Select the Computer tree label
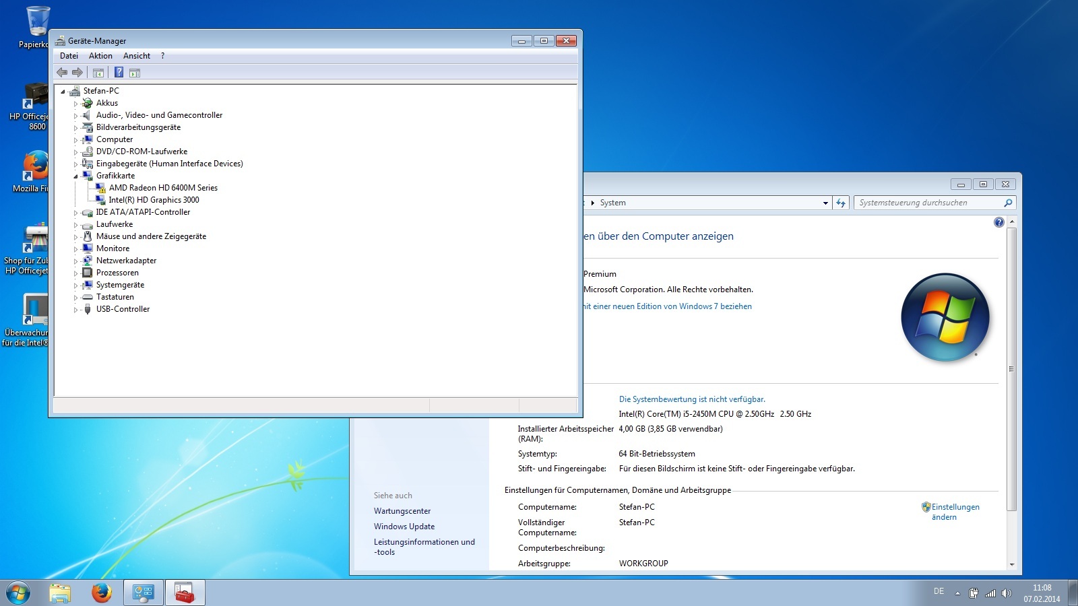Image resolution: width=1078 pixels, height=606 pixels. [115, 139]
